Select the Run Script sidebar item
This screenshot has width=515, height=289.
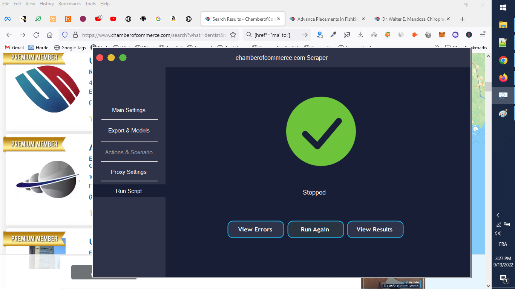click(129, 191)
